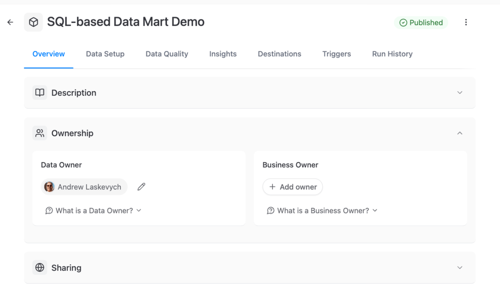This screenshot has width=500, height=291.
Task: Click the Description book icon
Action: coord(40,92)
